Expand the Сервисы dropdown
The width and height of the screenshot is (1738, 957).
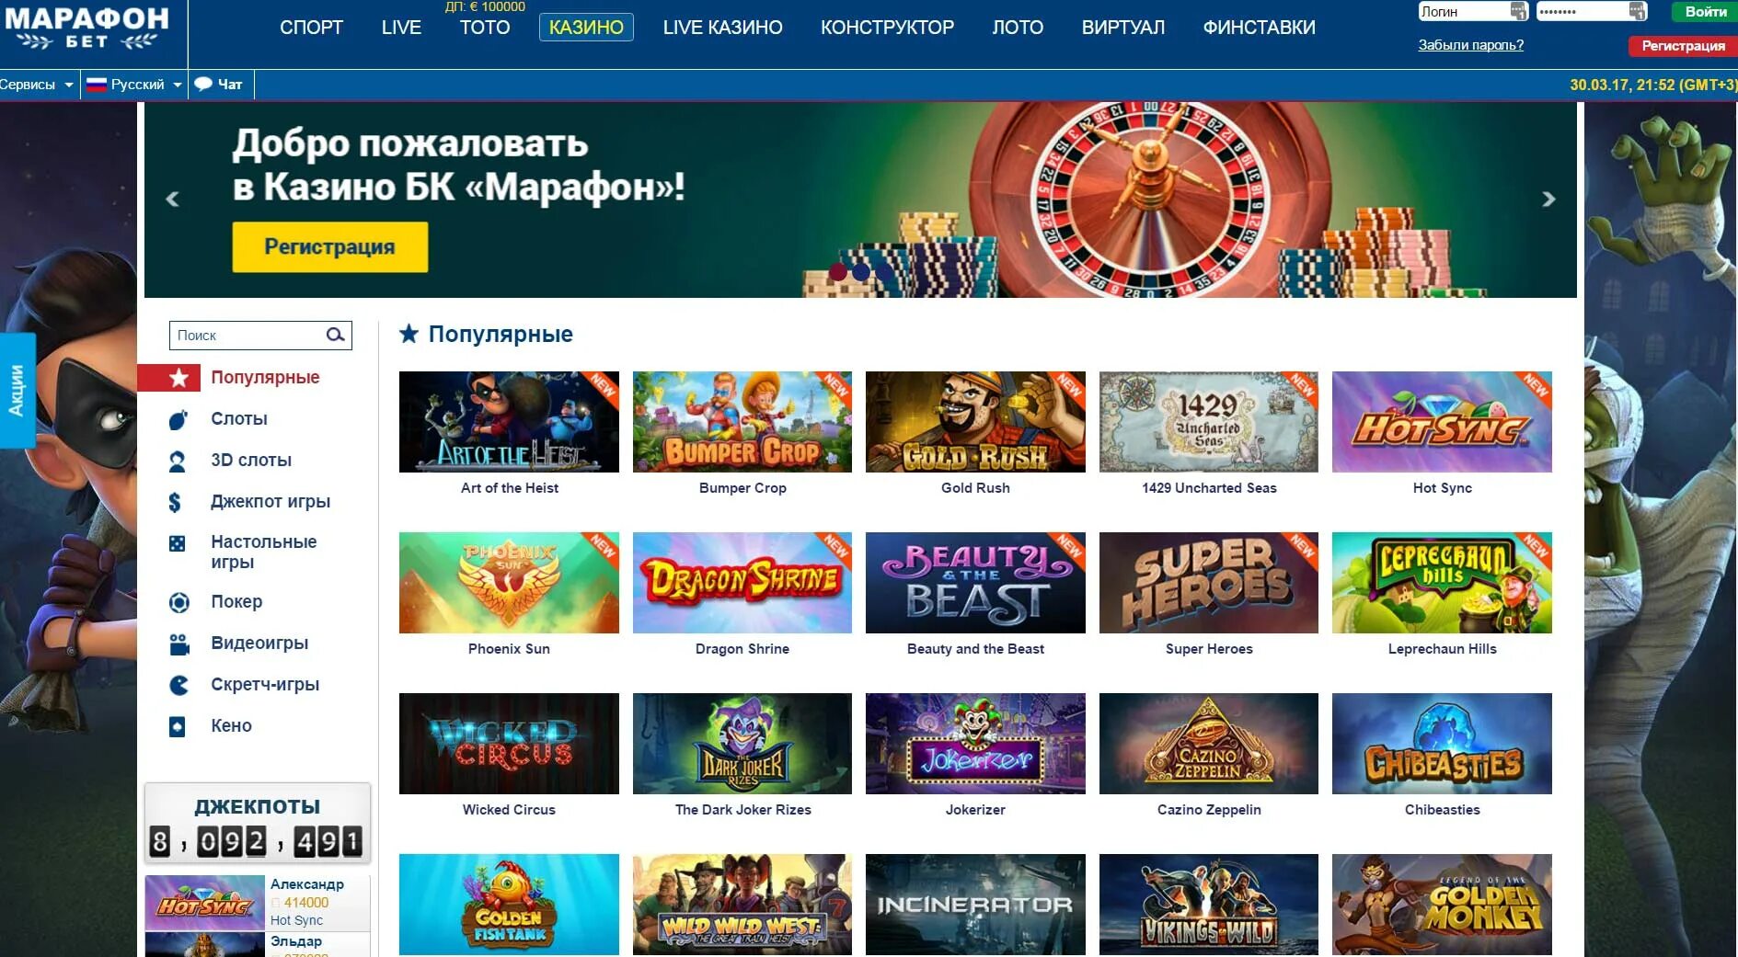pos(37,85)
